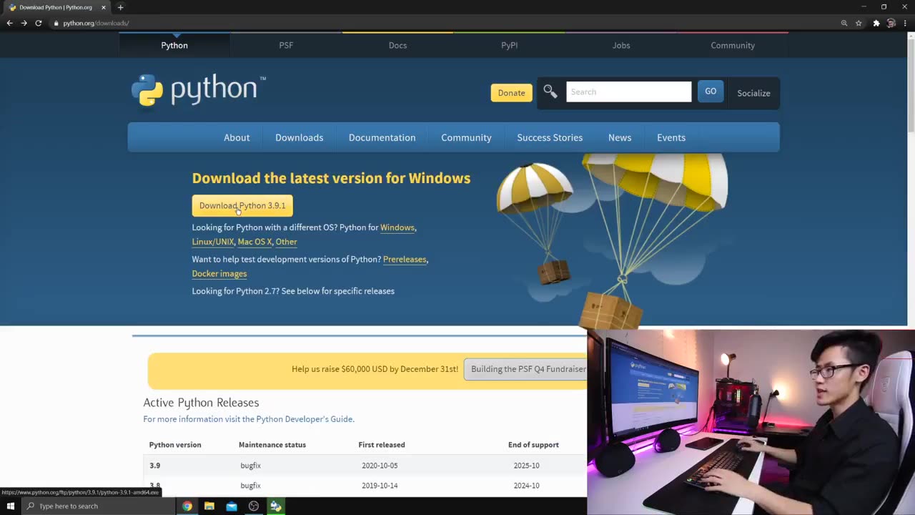Open the About menu
The image size is (915, 515).
pos(237,137)
